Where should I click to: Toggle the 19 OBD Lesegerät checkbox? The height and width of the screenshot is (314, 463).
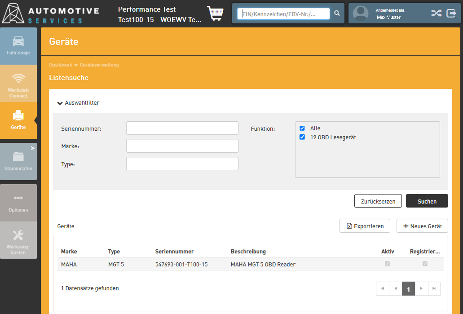[302, 137]
